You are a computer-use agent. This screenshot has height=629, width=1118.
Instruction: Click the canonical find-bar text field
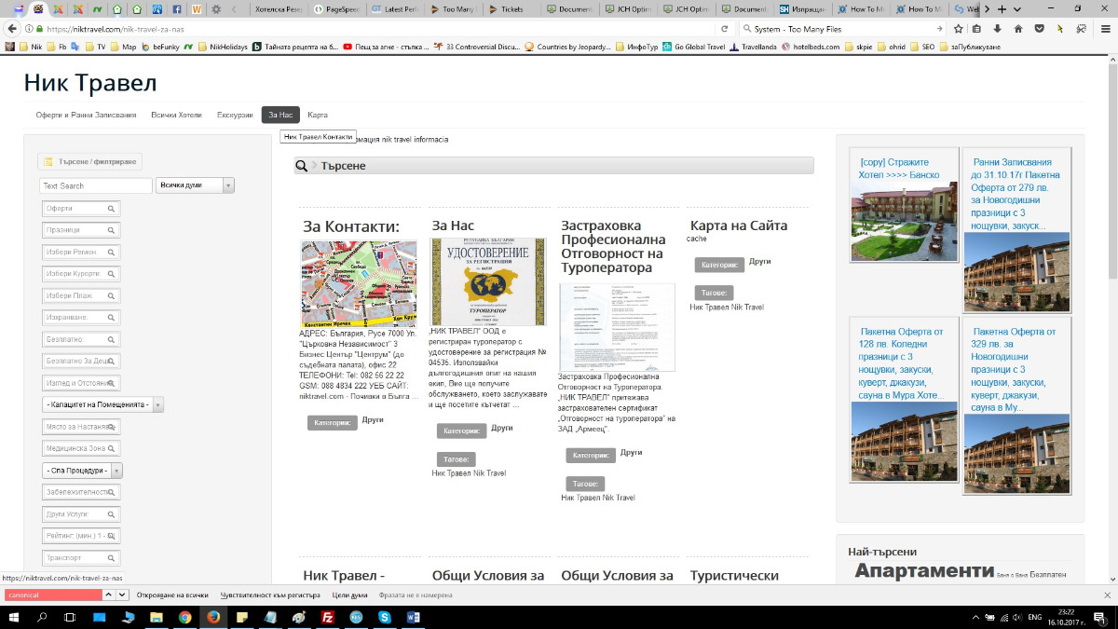(x=52, y=595)
